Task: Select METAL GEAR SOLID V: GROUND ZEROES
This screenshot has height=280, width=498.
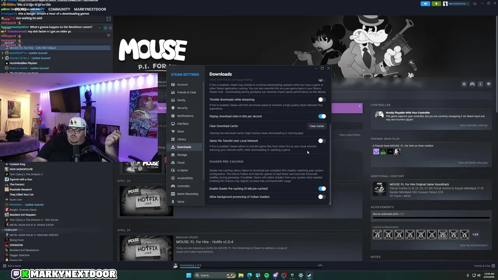Action: tap(34, 235)
